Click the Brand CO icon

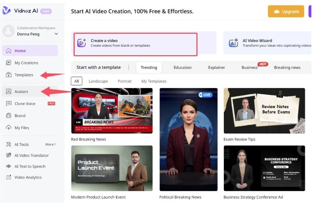[x=9, y=115]
